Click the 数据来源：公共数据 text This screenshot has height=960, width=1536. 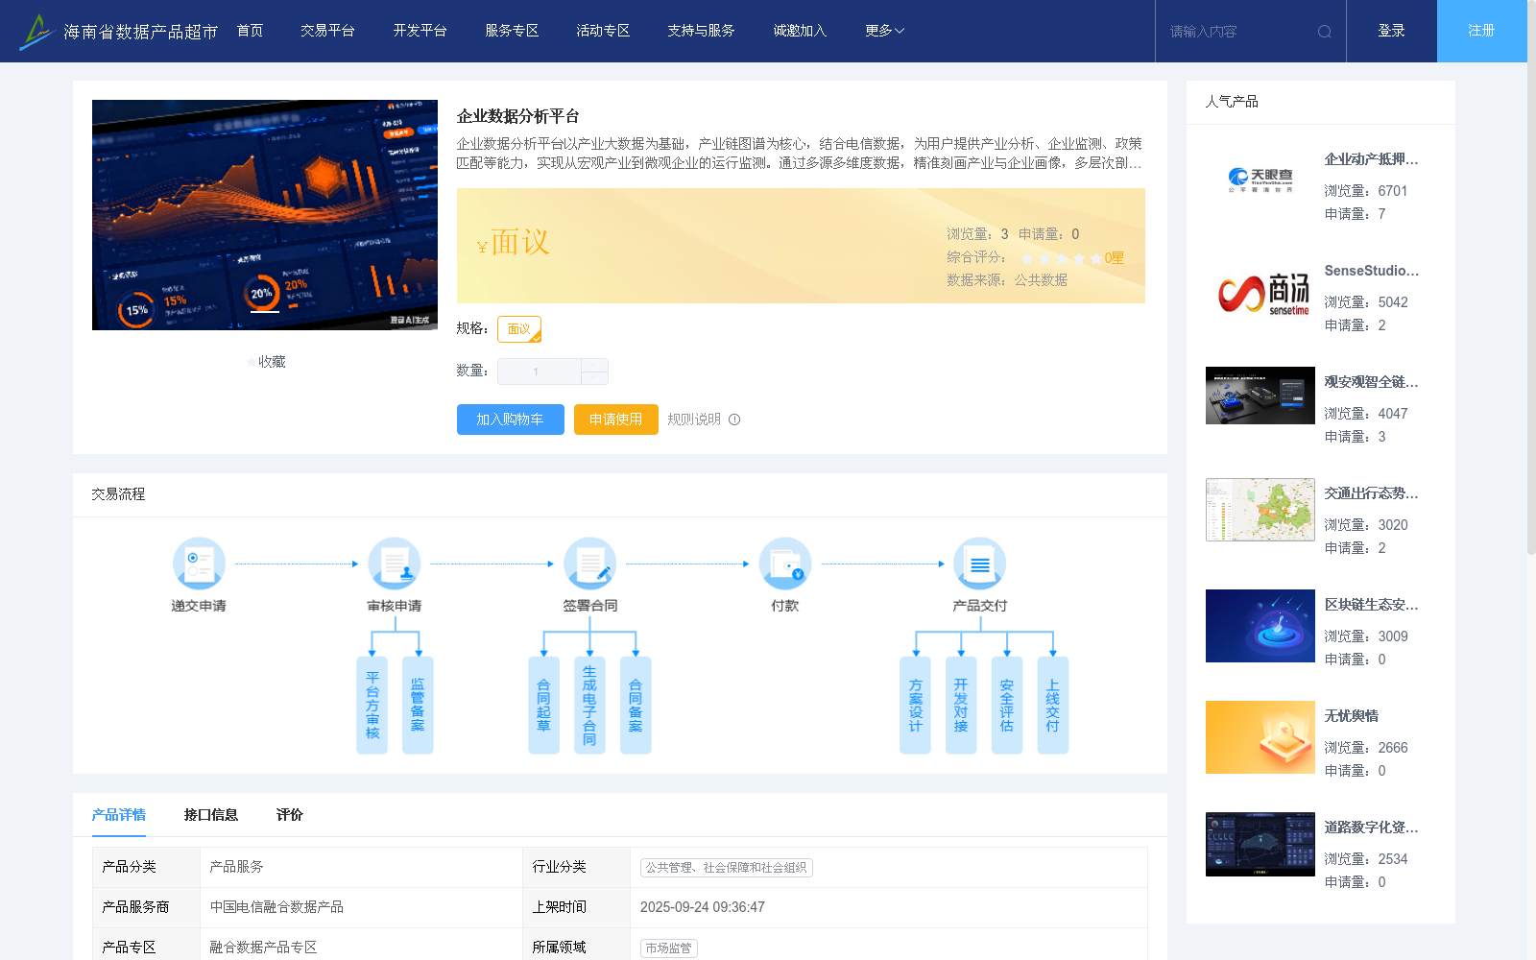pos(1007,280)
